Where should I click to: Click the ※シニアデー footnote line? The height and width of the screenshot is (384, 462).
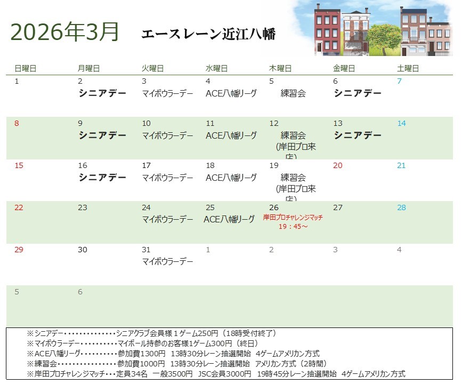(x=151, y=333)
